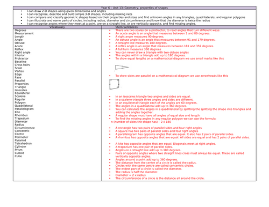The width and height of the screenshot is (269, 207).
Task: Click the vocabulary word 'Rhombus'
Action: (21, 115)
